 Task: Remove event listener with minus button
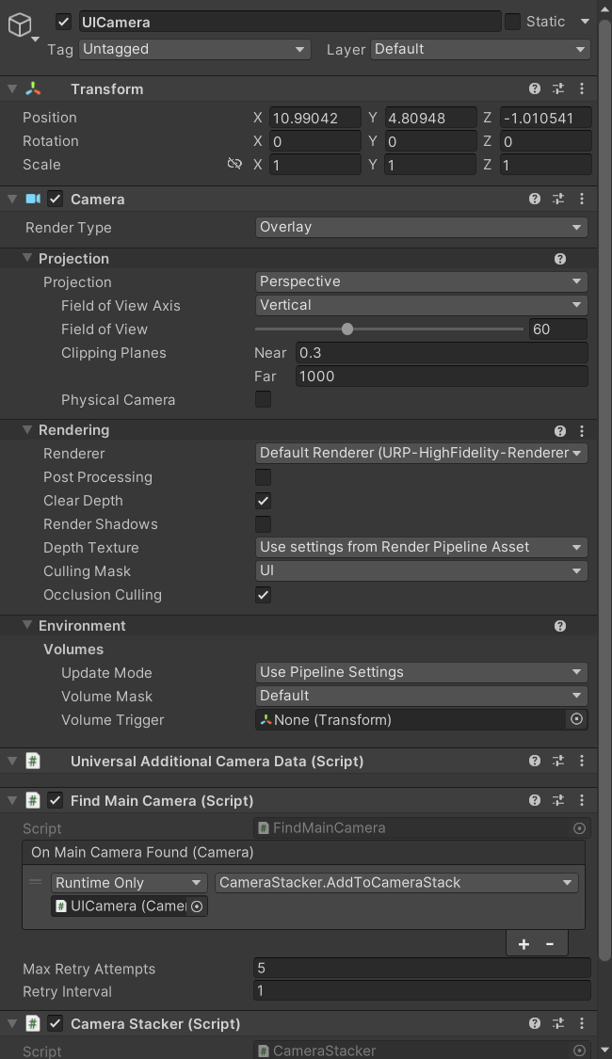tap(550, 944)
